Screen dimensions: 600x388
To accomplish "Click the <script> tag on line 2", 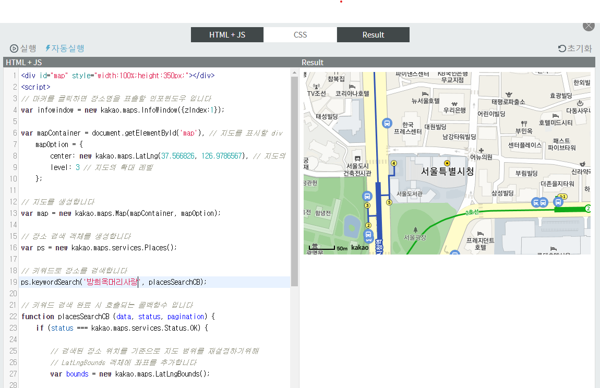I will [x=35, y=87].
